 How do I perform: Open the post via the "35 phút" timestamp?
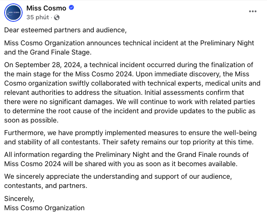(x=38, y=17)
